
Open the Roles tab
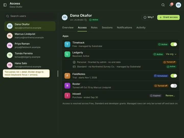[x=94, y=28]
